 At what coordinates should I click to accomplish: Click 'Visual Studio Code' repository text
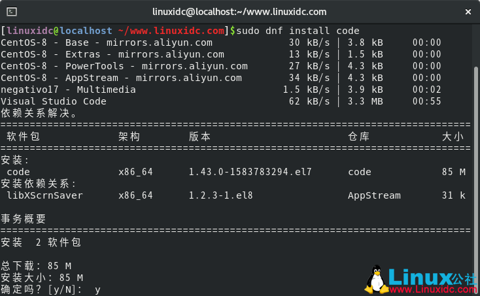(54, 101)
